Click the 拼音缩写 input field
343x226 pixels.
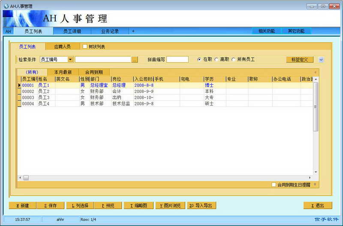pos(177,60)
